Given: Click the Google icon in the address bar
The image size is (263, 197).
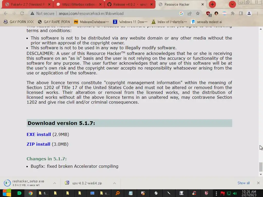Looking at the screenshot, I should click(x=181, y=13).
